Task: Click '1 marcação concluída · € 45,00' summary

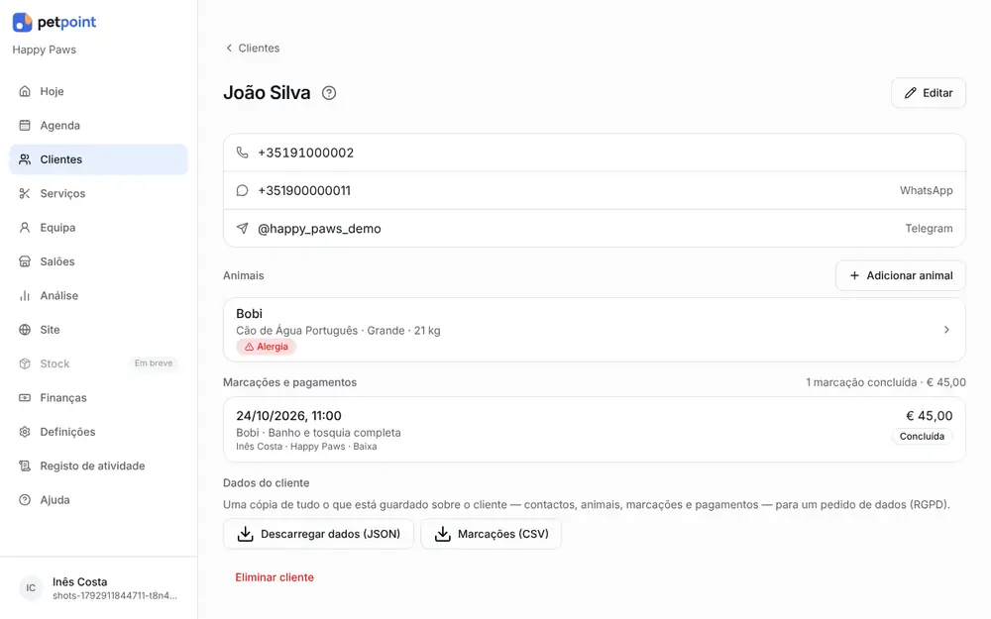Action: coord(885,382)
